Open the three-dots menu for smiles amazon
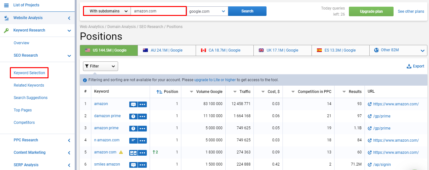The image size is (429, 170). point(142,165)
